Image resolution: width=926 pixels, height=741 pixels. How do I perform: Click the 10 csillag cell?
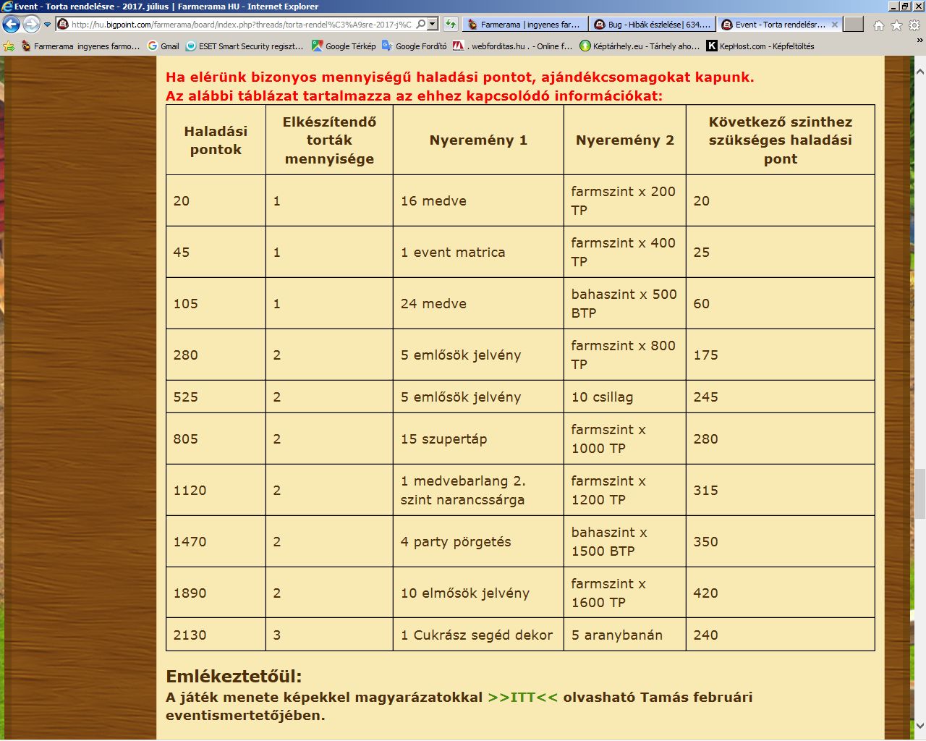click(624, 397)
